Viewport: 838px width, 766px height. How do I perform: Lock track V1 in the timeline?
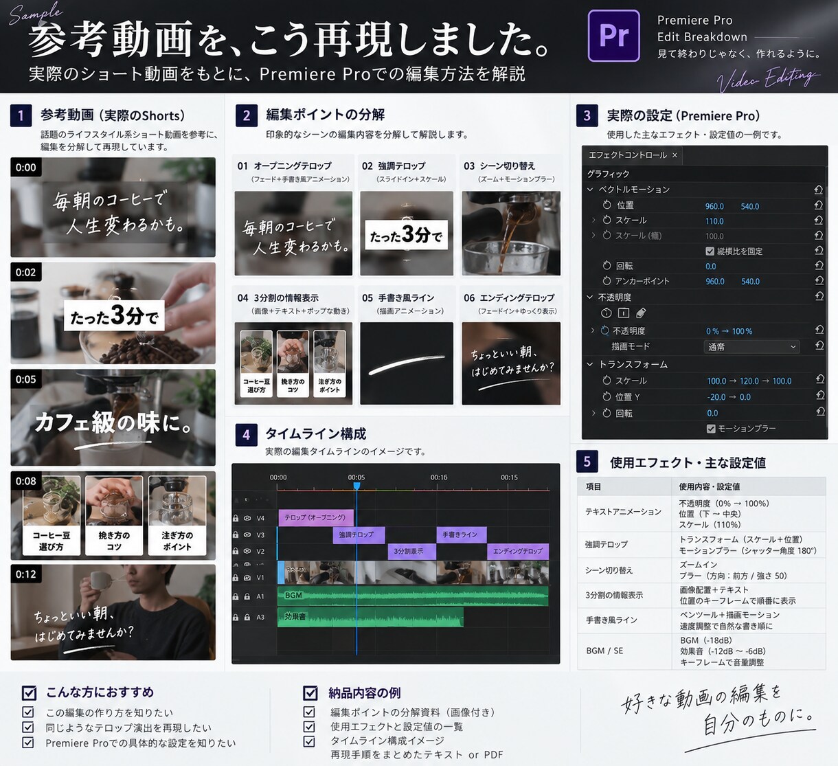tap(236, 577)
